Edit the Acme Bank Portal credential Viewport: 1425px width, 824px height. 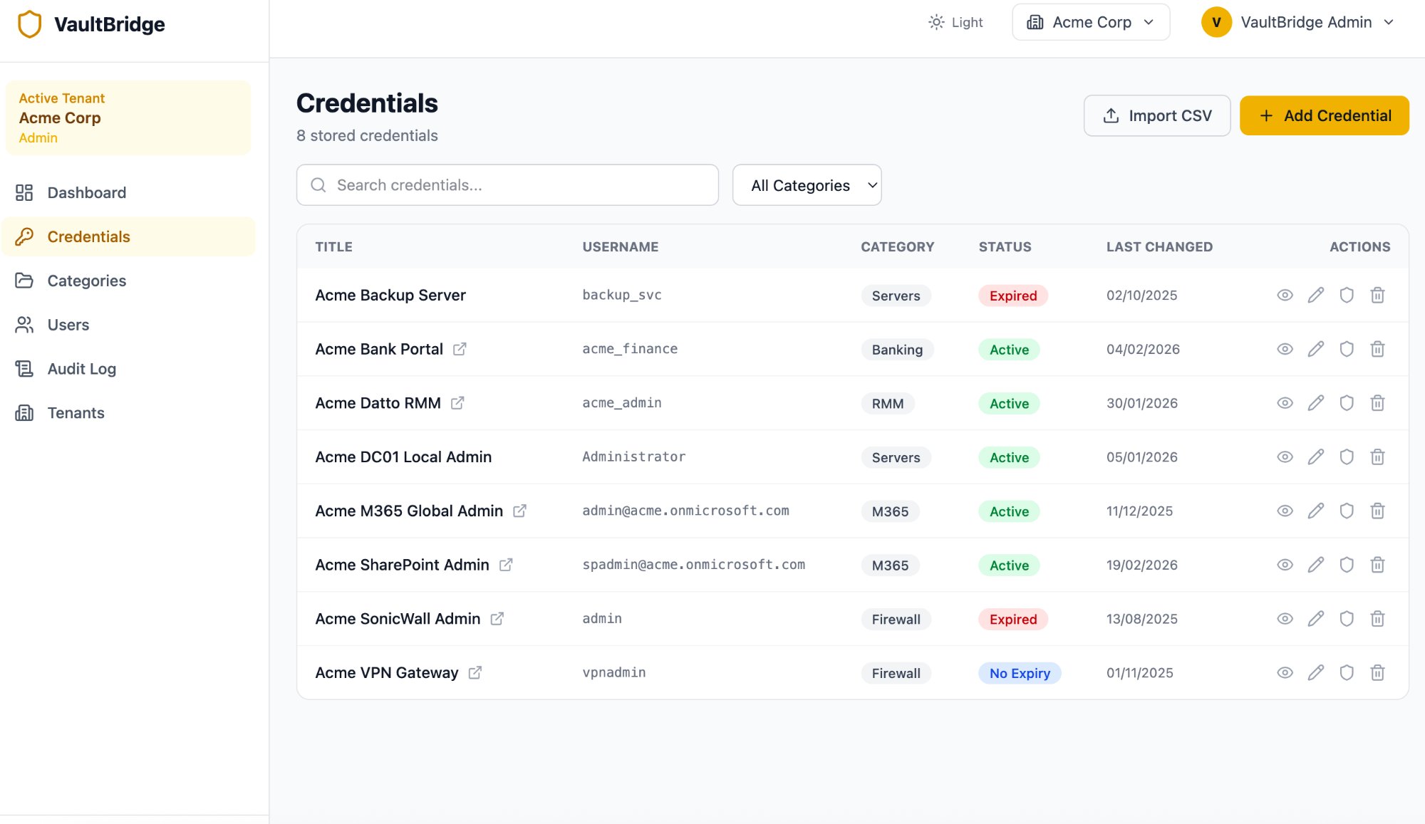tap(1316, 349)
